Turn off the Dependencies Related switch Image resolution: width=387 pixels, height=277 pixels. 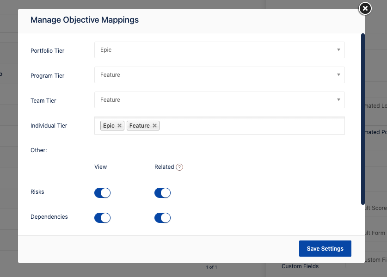(162, 218)
